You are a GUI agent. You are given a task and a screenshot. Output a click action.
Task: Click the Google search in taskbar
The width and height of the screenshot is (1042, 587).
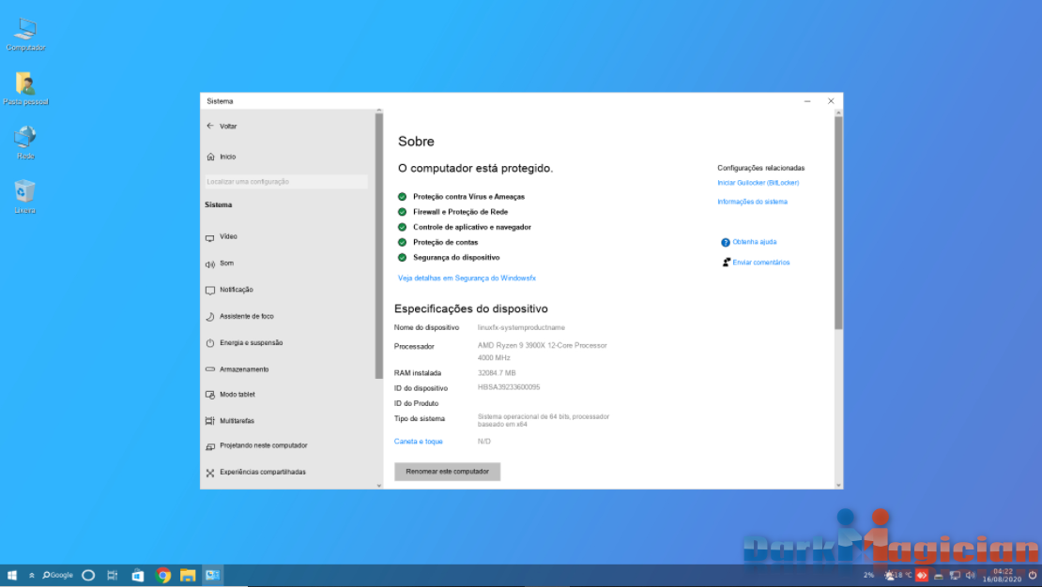[x=58, y=575]
